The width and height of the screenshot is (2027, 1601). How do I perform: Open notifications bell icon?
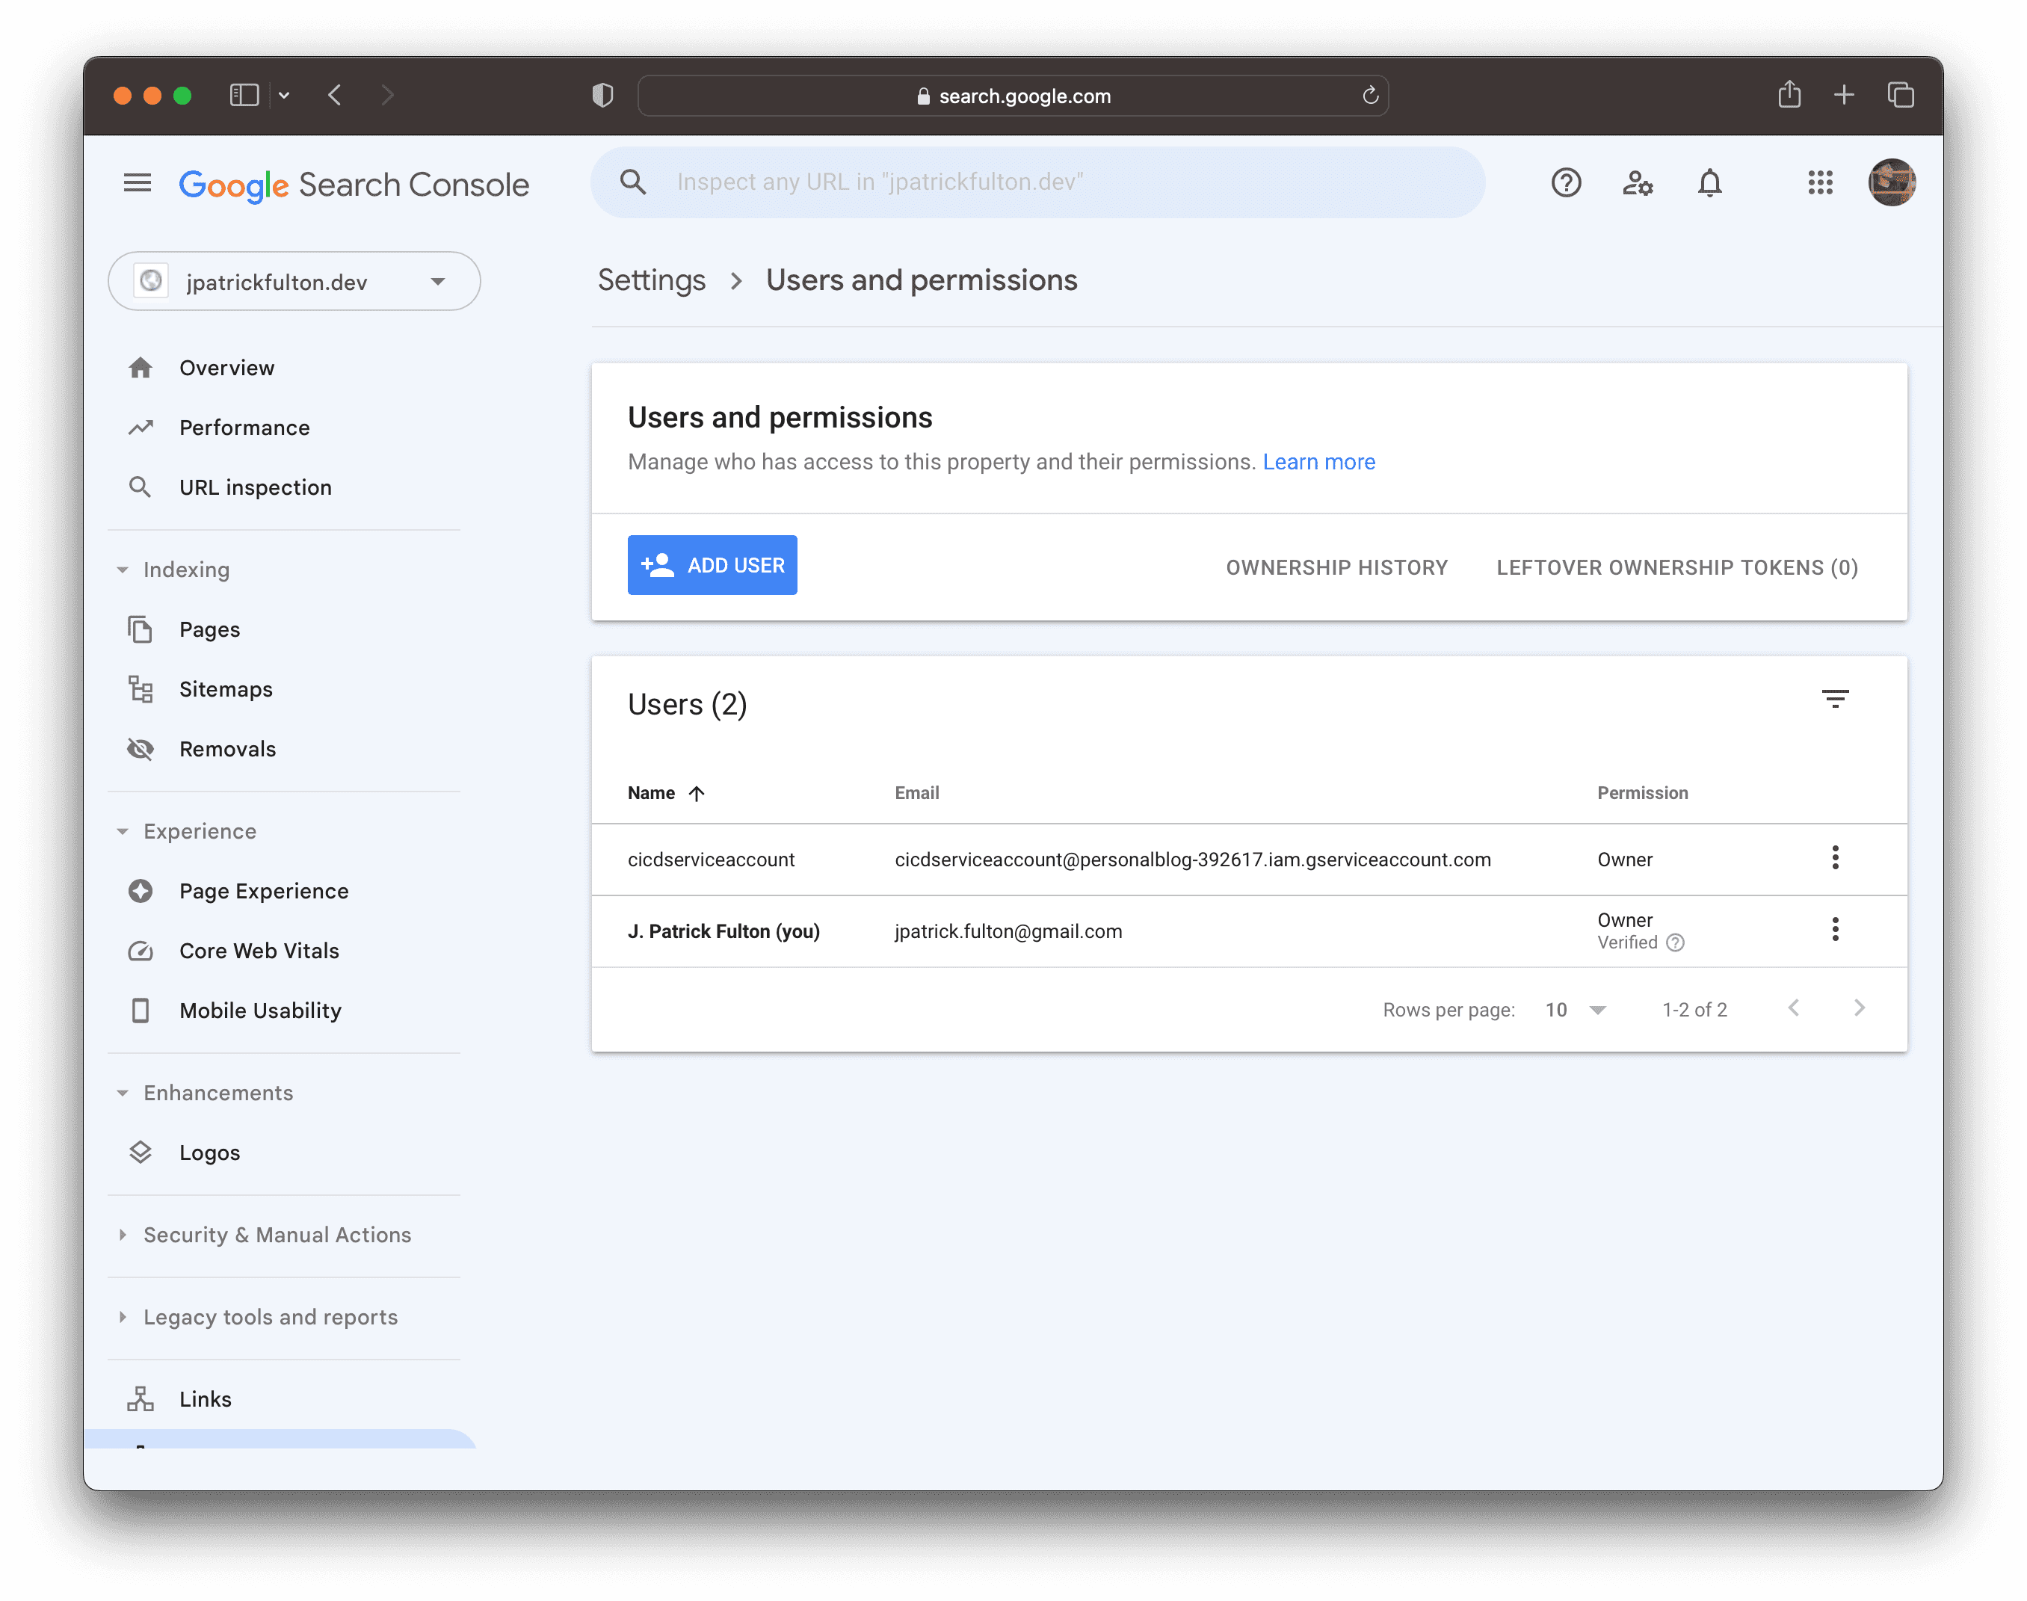[x=1709, y=183]
